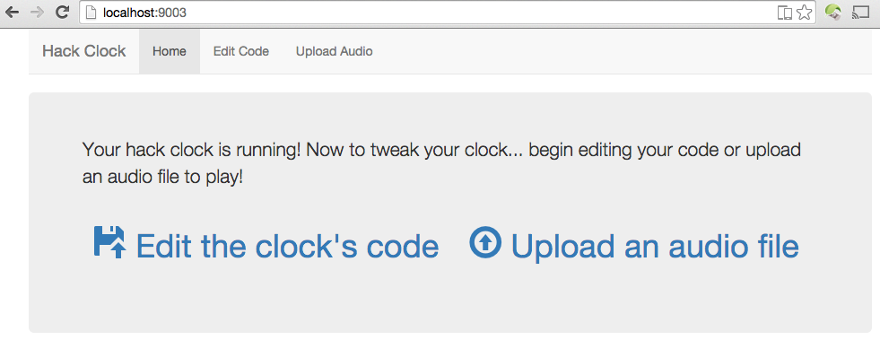Click the page document icon in the address bar
The width and height of the screenshot is (880, 340).
click(x=91, y=13)
